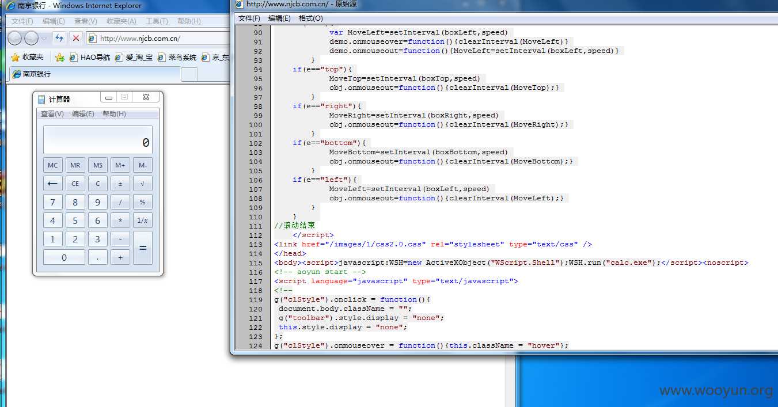Image resolution: width=778 pixels, height=407 pixels.
Task: Click calculator MS memory store button
Action: (98, 165)
